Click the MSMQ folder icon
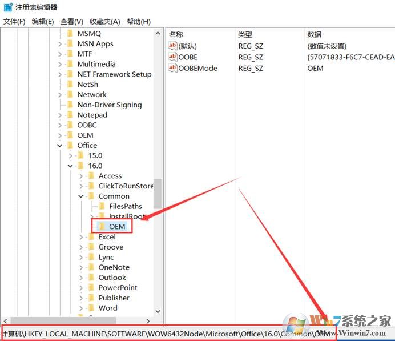The height and width of the screenshot is (341, 395). point(70,33)
